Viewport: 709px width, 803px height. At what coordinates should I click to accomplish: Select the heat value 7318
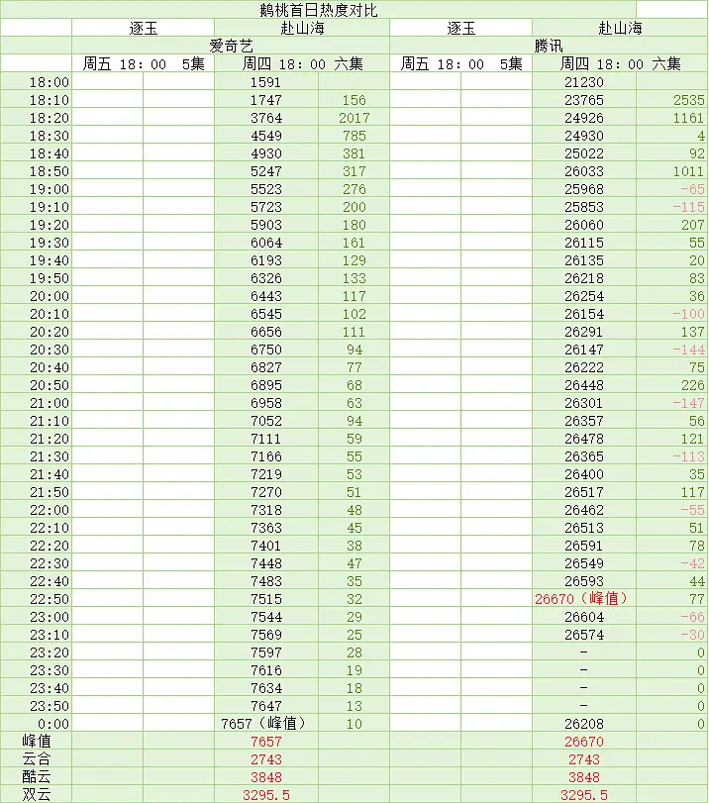pyautogui.click(x=265, y=510)
